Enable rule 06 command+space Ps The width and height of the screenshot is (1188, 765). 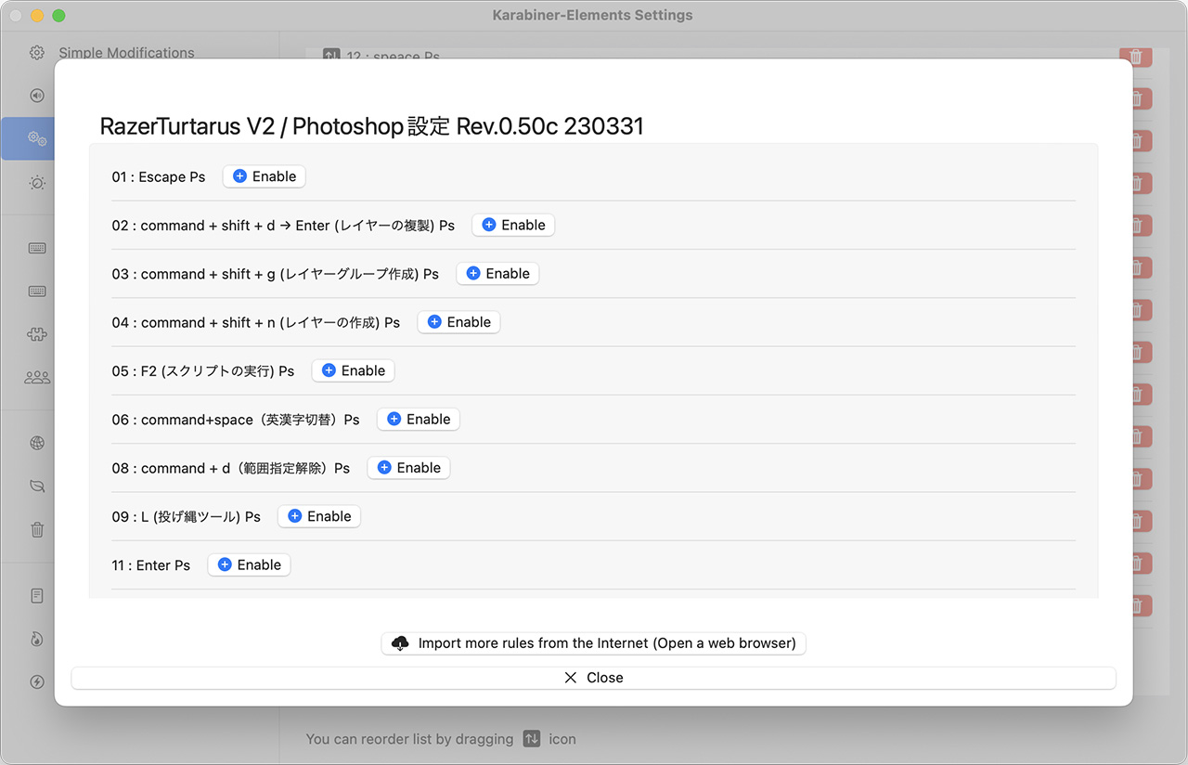click(x=418, y=419)
